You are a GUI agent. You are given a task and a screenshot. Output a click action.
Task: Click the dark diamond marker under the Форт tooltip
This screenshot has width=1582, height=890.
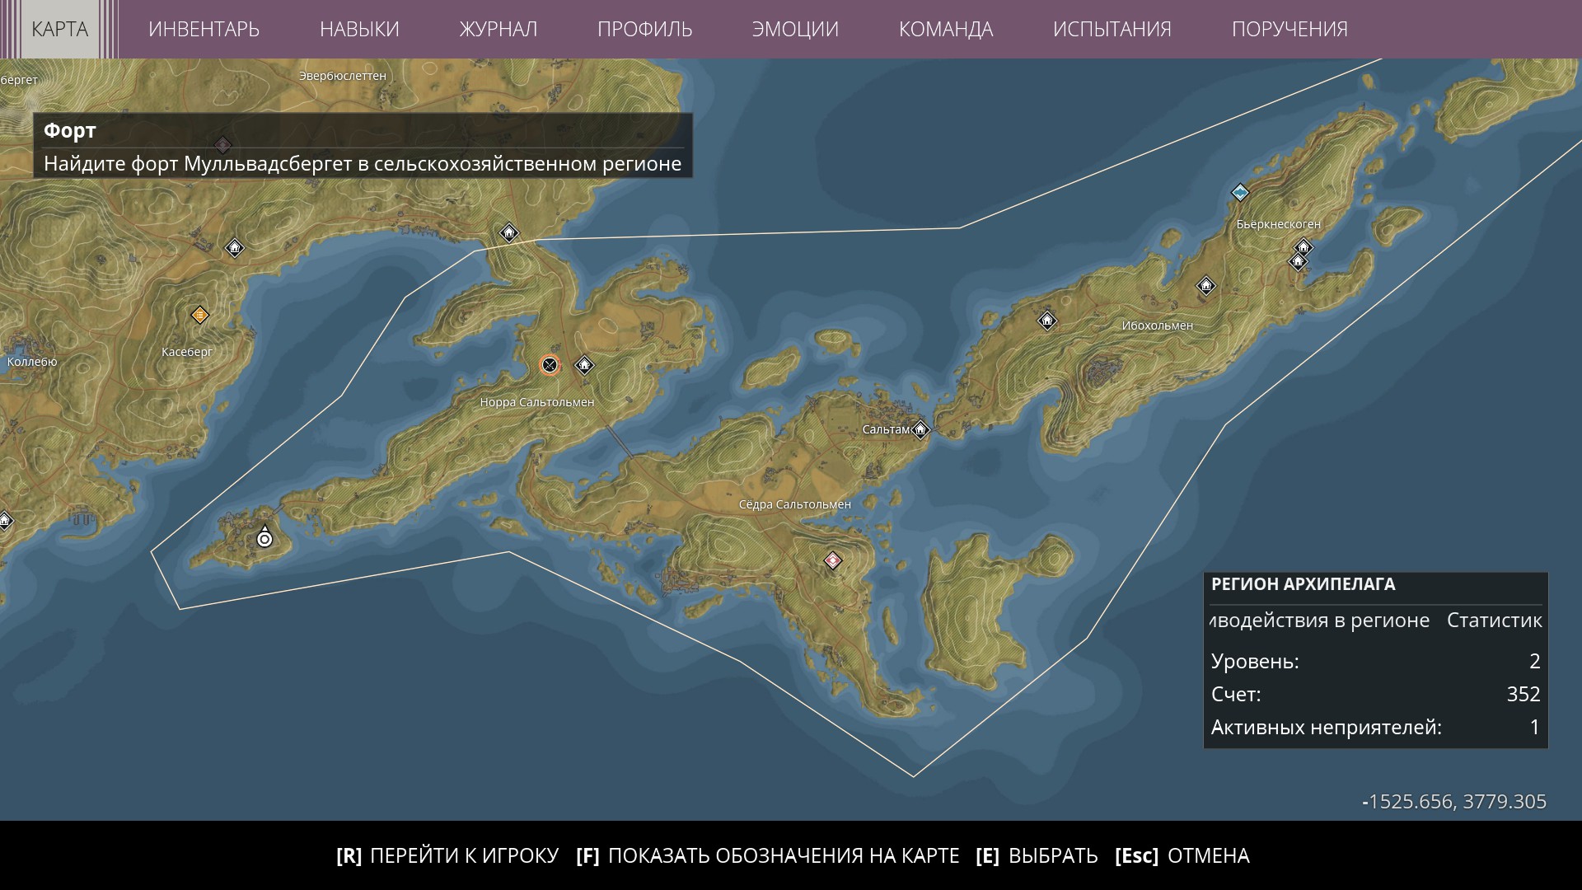click(x=222, y=145)
